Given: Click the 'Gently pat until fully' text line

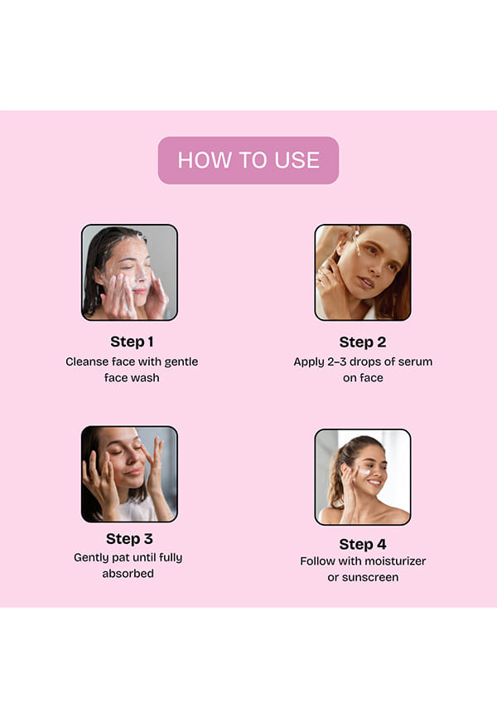Looking at the screenshot, I should coord(128,558).
